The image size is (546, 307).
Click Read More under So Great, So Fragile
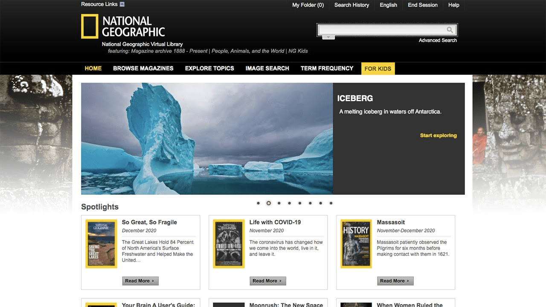click(x=140, y=281)
